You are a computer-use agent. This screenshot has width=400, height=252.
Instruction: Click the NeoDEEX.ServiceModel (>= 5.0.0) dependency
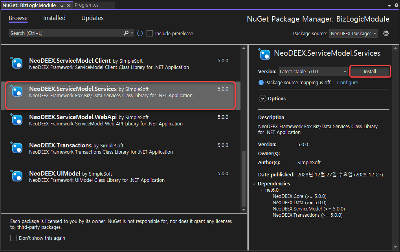(x=309, y=209)
